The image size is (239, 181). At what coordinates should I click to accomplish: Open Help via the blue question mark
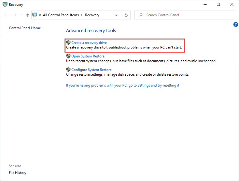235,25
